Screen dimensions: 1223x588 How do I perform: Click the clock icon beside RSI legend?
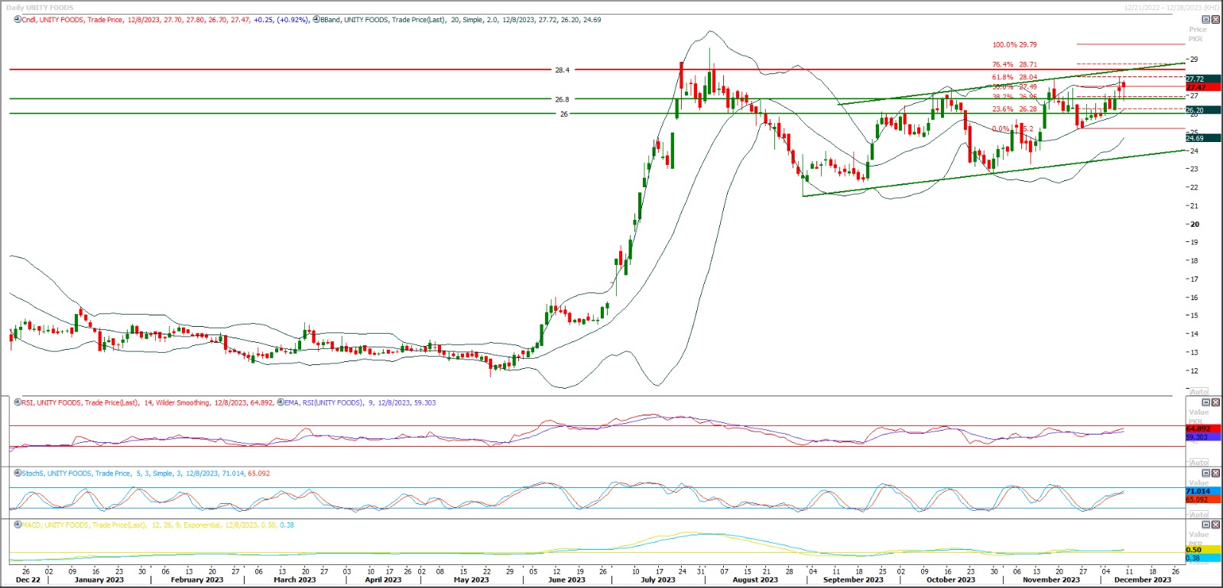click(17, 402)
